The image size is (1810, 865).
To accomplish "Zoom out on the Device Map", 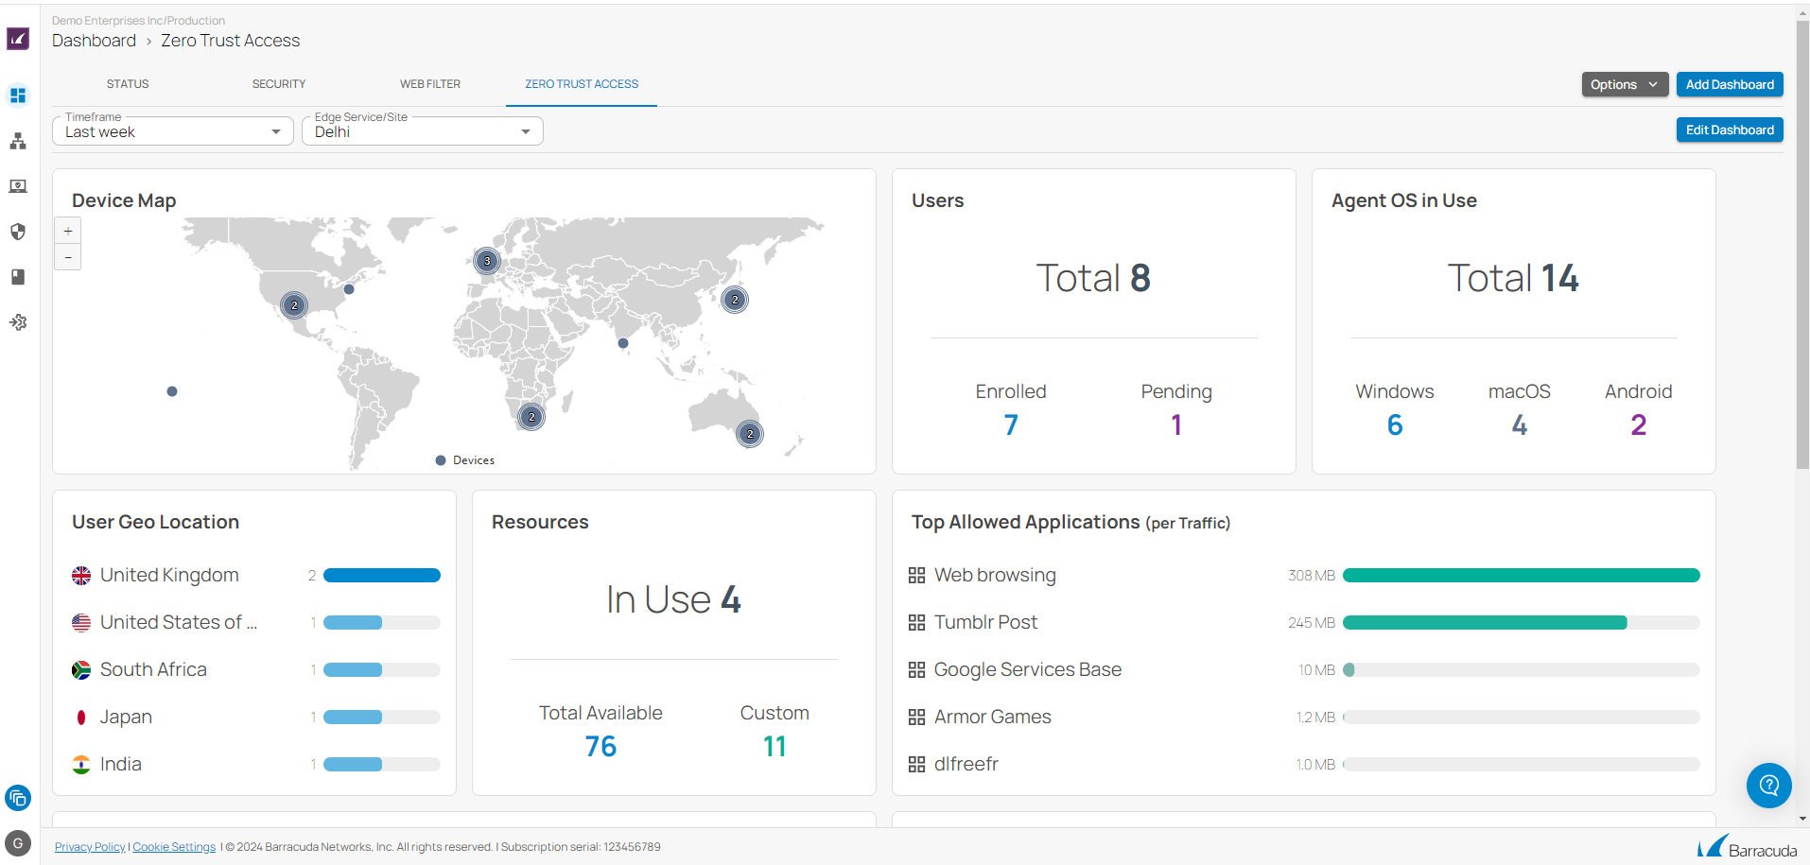I will (68, 257).
